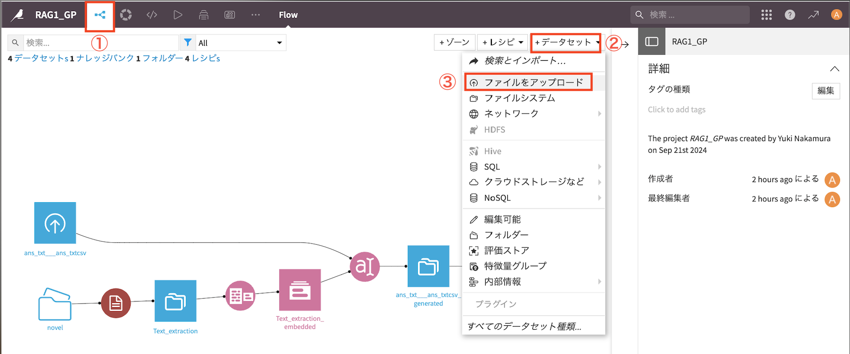This screenshot has width=850, height=354.
Task: Select the Text_extraction dataset node
Action: [x=175, y=301]
